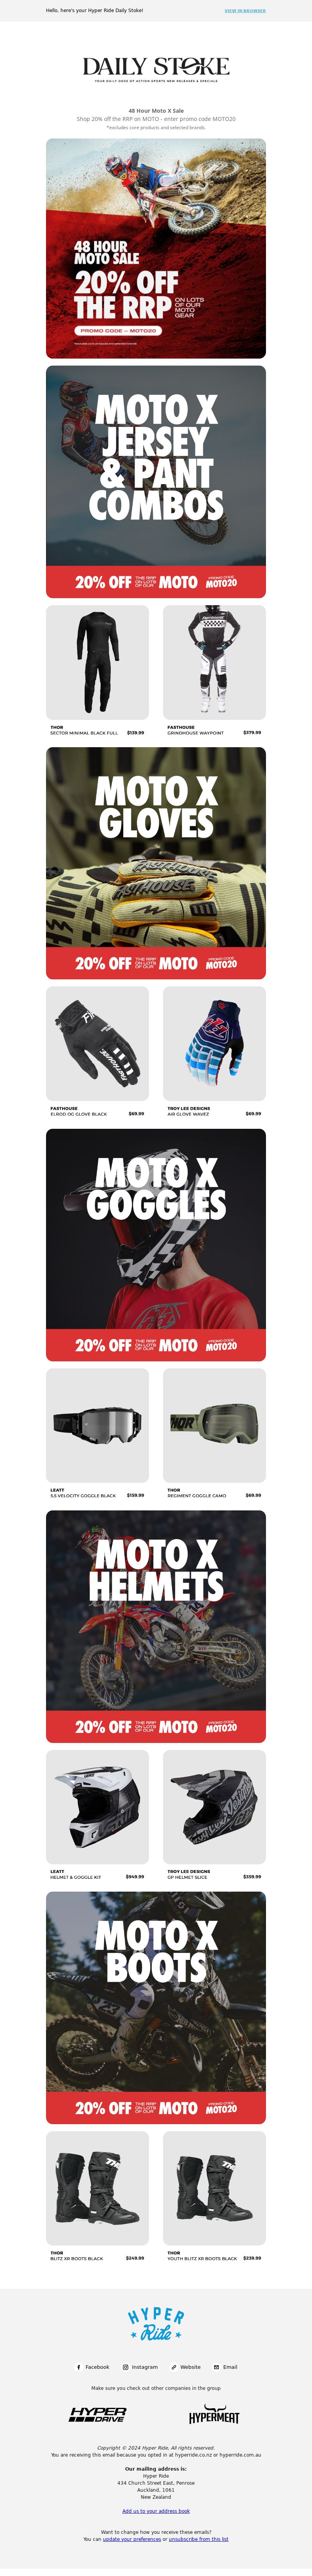Select the Troy Lee GP Helmet Slice image

pos(215,1807)
